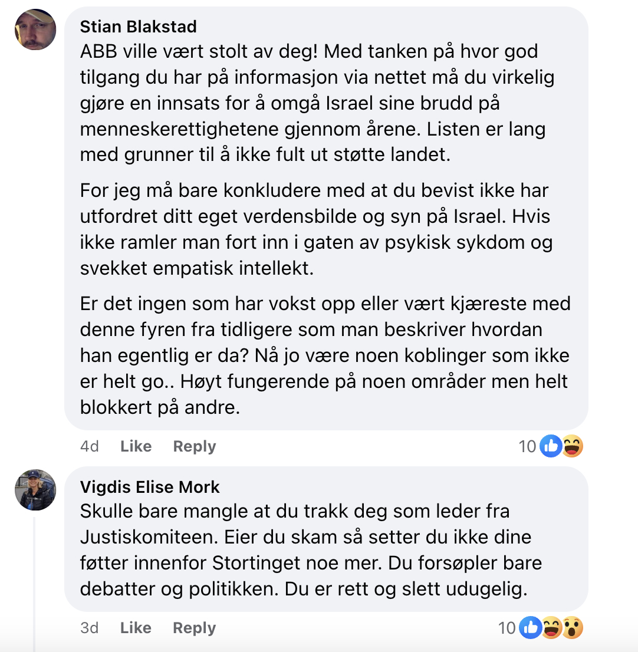Like Stian Blakstad's comment
This screenshot has width=638, height=652.
pos(136,447)
